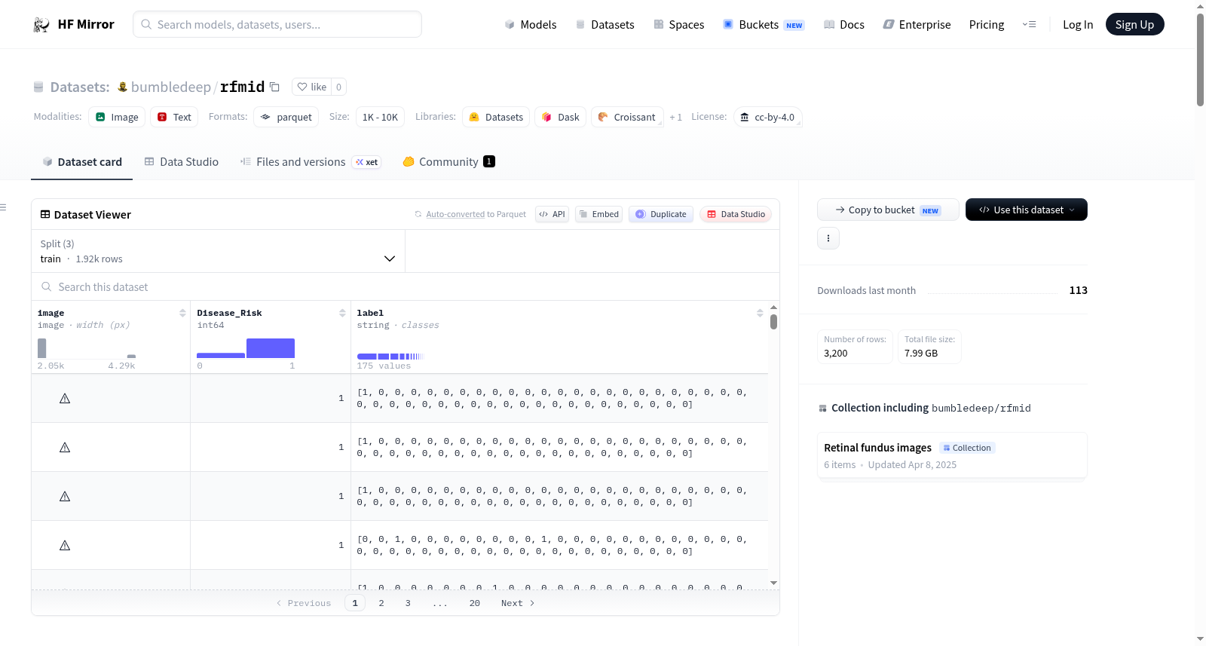
Task: Select the Croissant library tag
Action: click(x=627, y=117)
